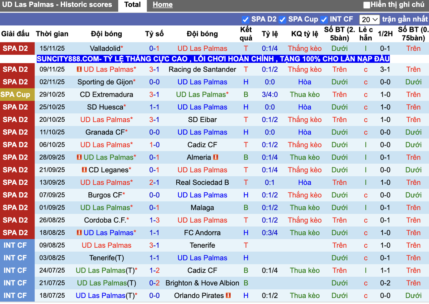Open CD Extremadura team link
The height and width of the screenshot is (304, 429).
coord(107,95)
